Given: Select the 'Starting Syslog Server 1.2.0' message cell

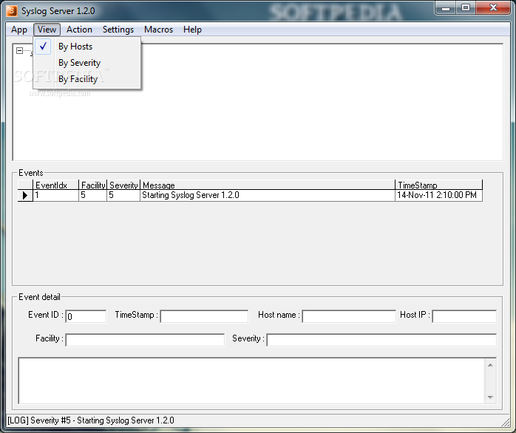Looking at the screenshot, I should coord(268,196).
